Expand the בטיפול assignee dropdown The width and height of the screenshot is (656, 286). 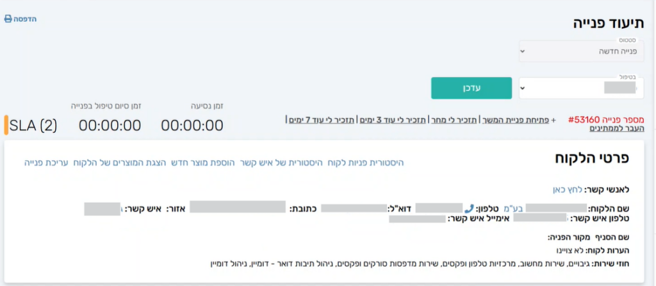coord(581,88)
